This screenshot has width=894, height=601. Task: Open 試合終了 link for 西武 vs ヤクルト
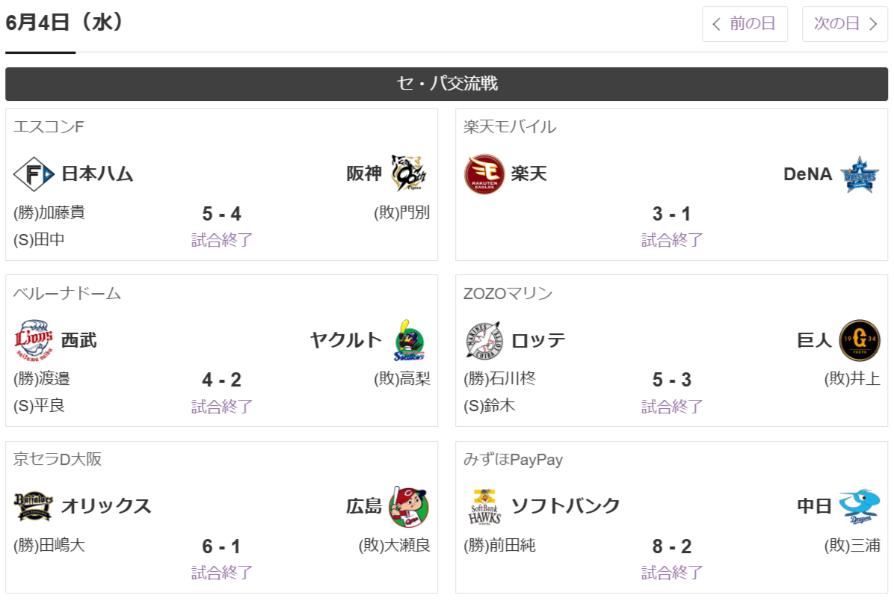pos(222,407)
